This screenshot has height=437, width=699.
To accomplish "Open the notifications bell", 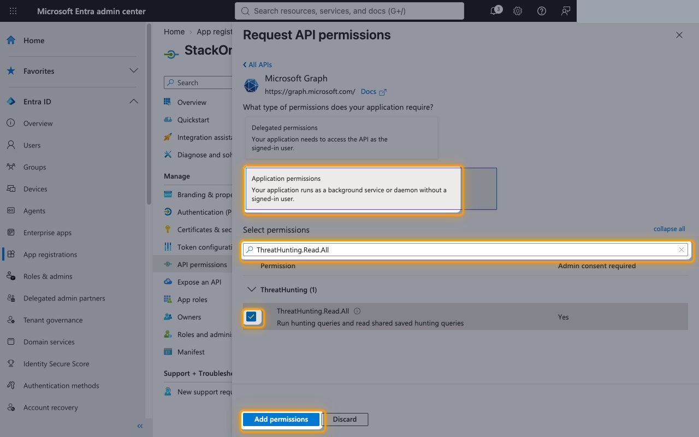I will pyautogui.click(x=494, y=11).
